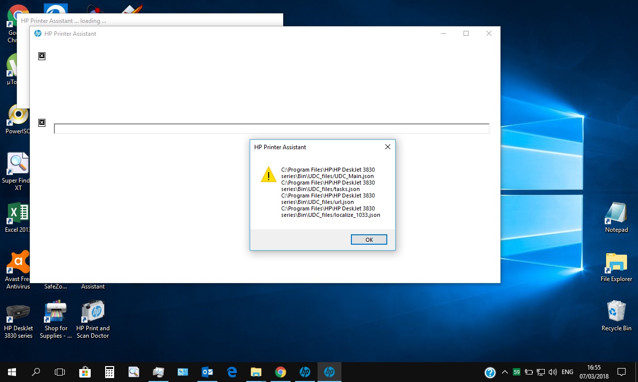Open the Recycle Bin

[617, 316]
